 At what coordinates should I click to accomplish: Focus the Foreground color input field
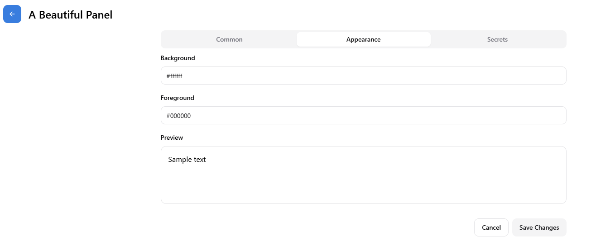[363, 115]
